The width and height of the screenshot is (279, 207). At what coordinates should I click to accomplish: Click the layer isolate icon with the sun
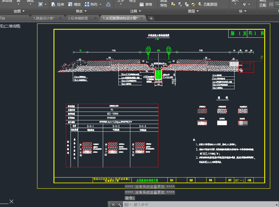pos(186,4)
